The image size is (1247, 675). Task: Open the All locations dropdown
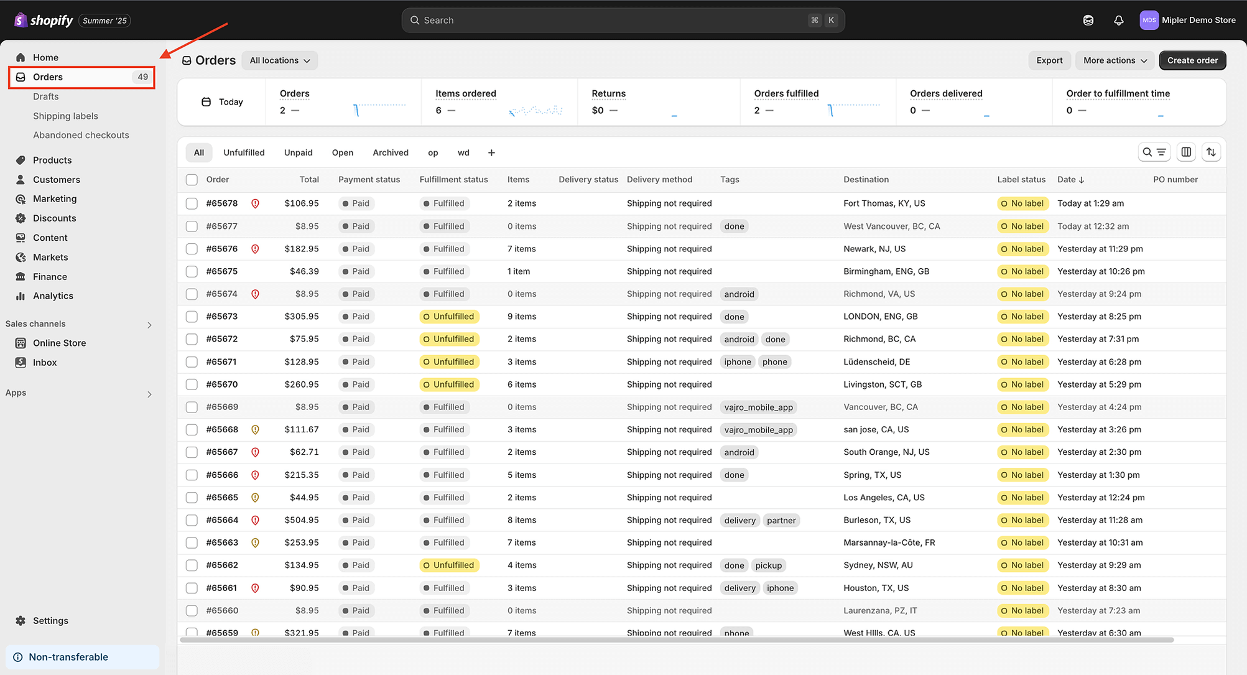coord(279,60)
